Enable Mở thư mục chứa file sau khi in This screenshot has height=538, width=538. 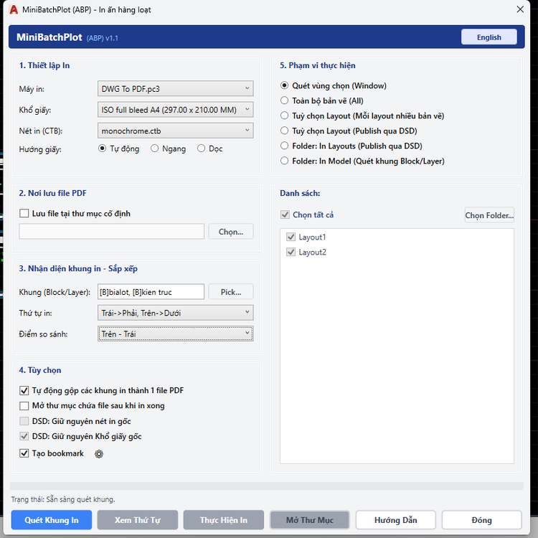coord(92,405)
